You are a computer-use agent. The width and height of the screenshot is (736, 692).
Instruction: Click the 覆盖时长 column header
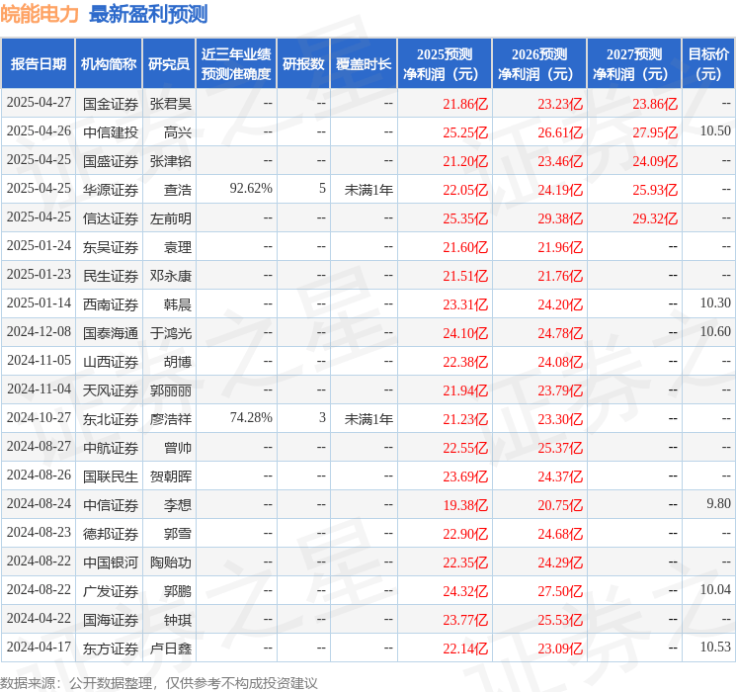(364, 64)
